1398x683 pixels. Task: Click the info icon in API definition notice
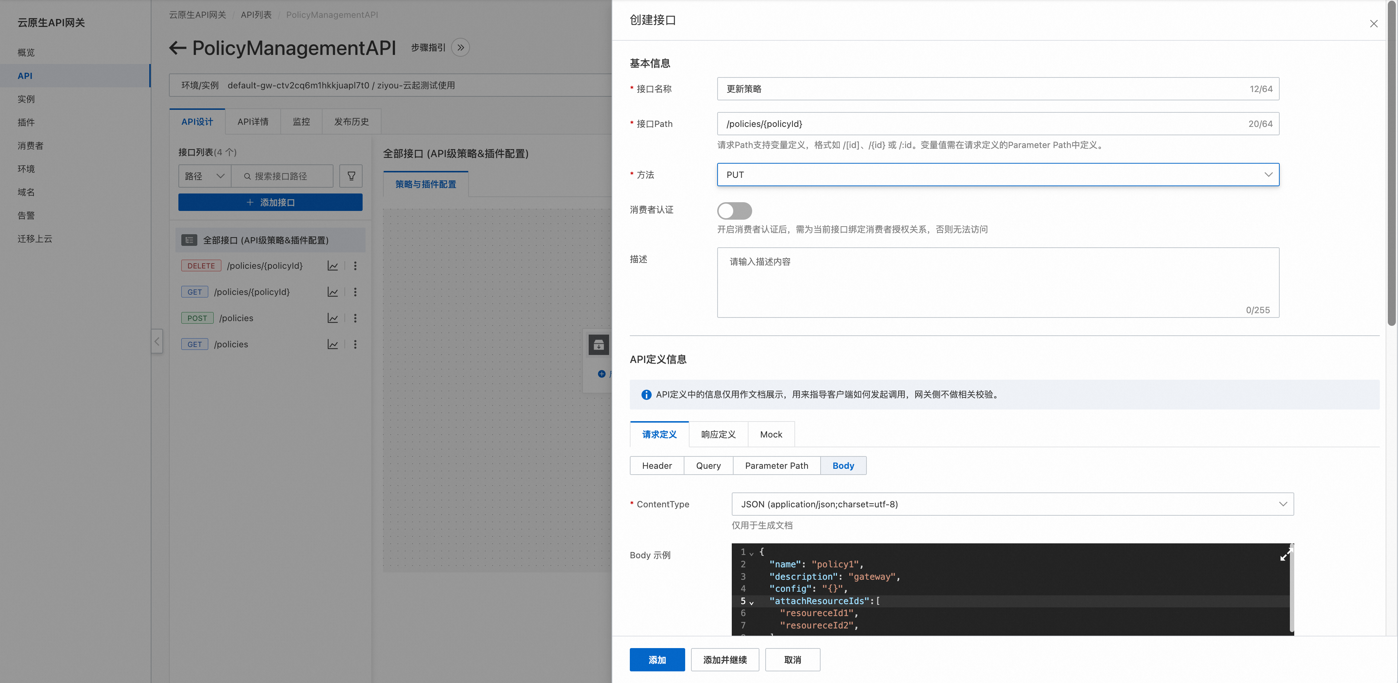click(646, 395)
